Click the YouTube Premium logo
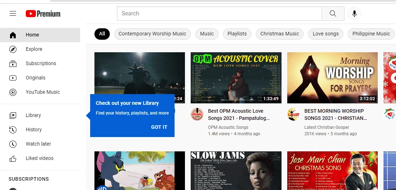396x190 pixels. (43, 14)
